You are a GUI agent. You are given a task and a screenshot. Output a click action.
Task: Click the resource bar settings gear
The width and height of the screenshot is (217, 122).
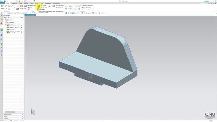(1, 16)
